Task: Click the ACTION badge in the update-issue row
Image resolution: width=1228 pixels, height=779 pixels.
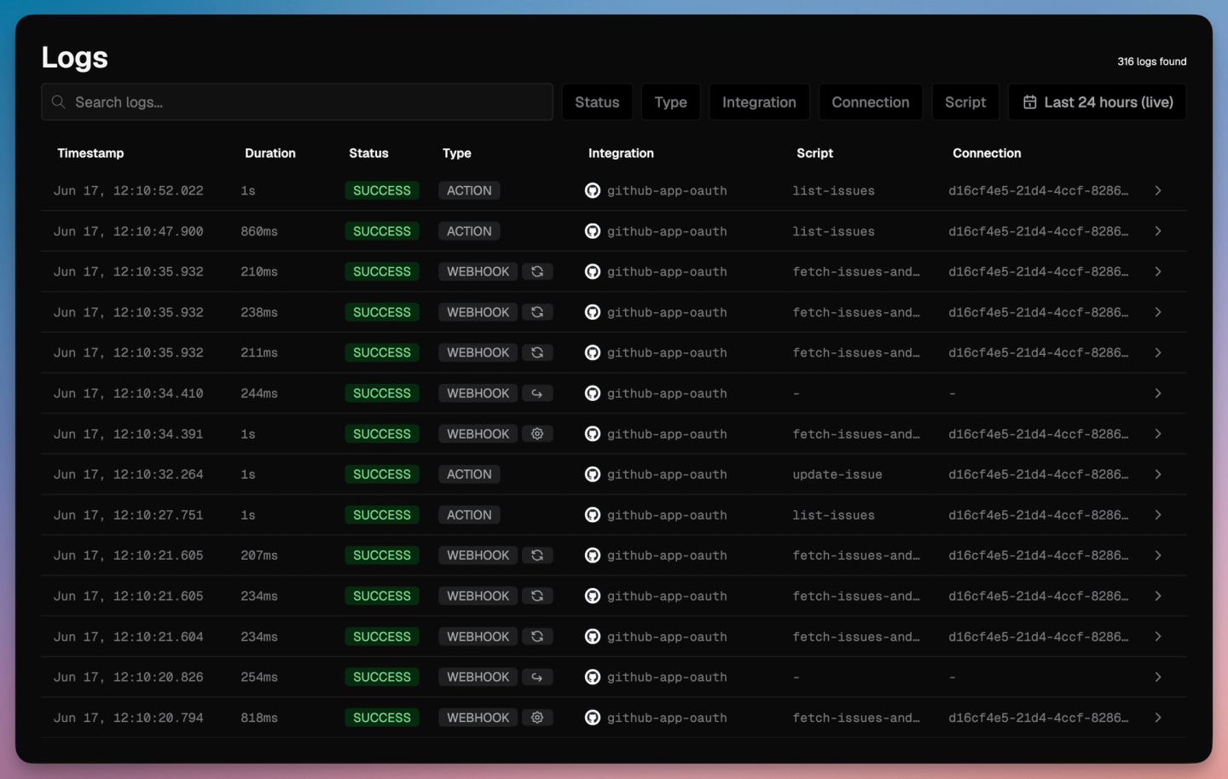Action: pos(469,474)
